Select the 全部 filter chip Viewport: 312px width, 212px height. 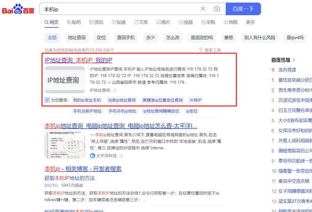tap(52, 37)
